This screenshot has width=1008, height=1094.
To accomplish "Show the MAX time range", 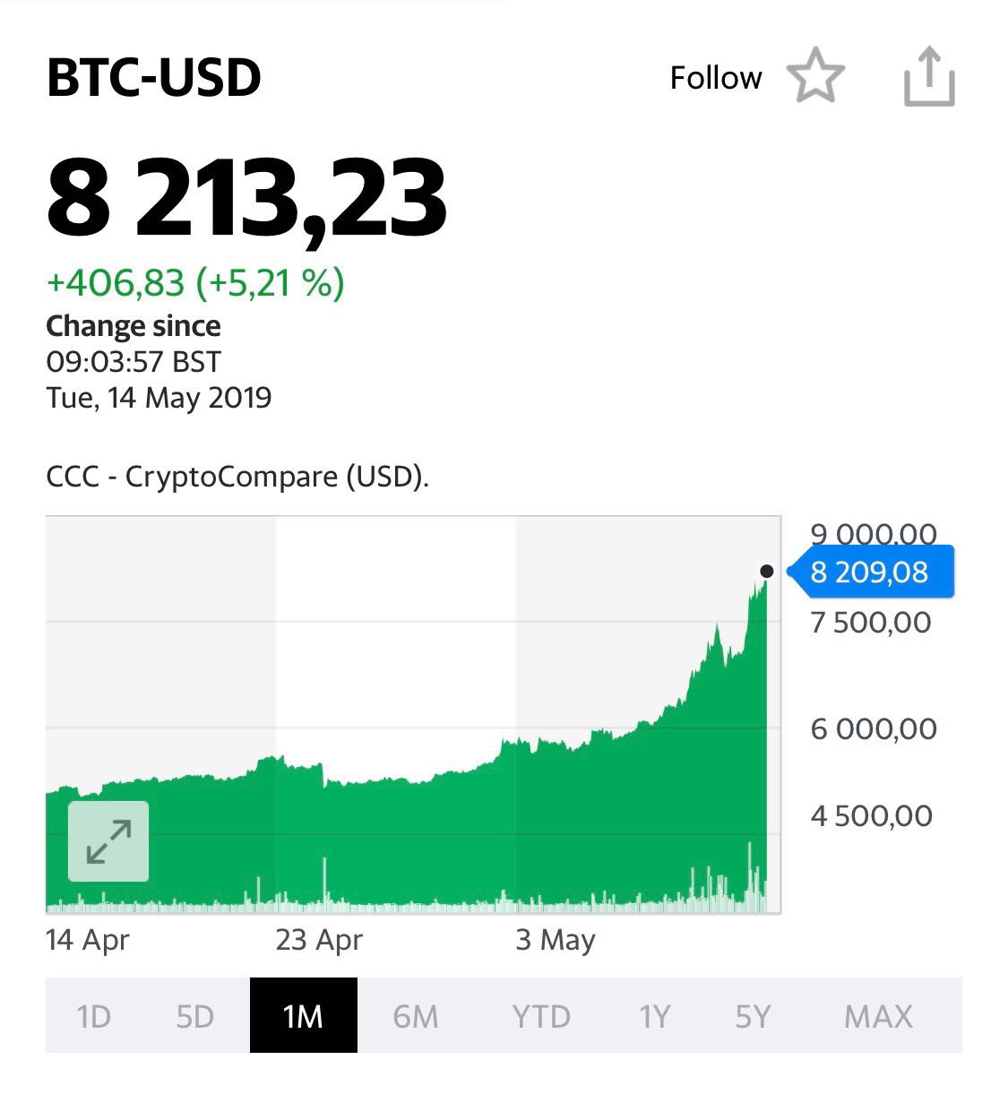I will pos(879,1016).
